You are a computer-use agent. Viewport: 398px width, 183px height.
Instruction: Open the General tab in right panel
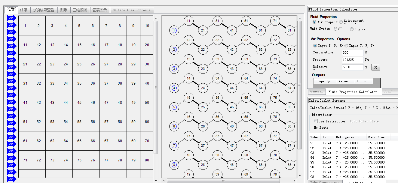(317, 91)
